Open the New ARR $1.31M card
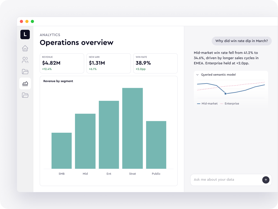 click(x=109, y=63)
